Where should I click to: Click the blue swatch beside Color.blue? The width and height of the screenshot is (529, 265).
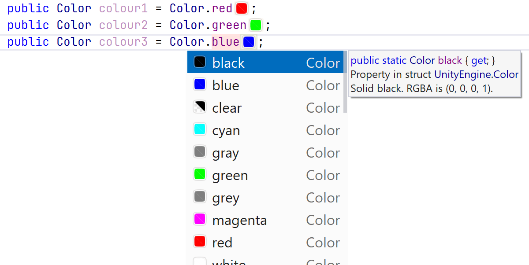[x=249, y=42]
